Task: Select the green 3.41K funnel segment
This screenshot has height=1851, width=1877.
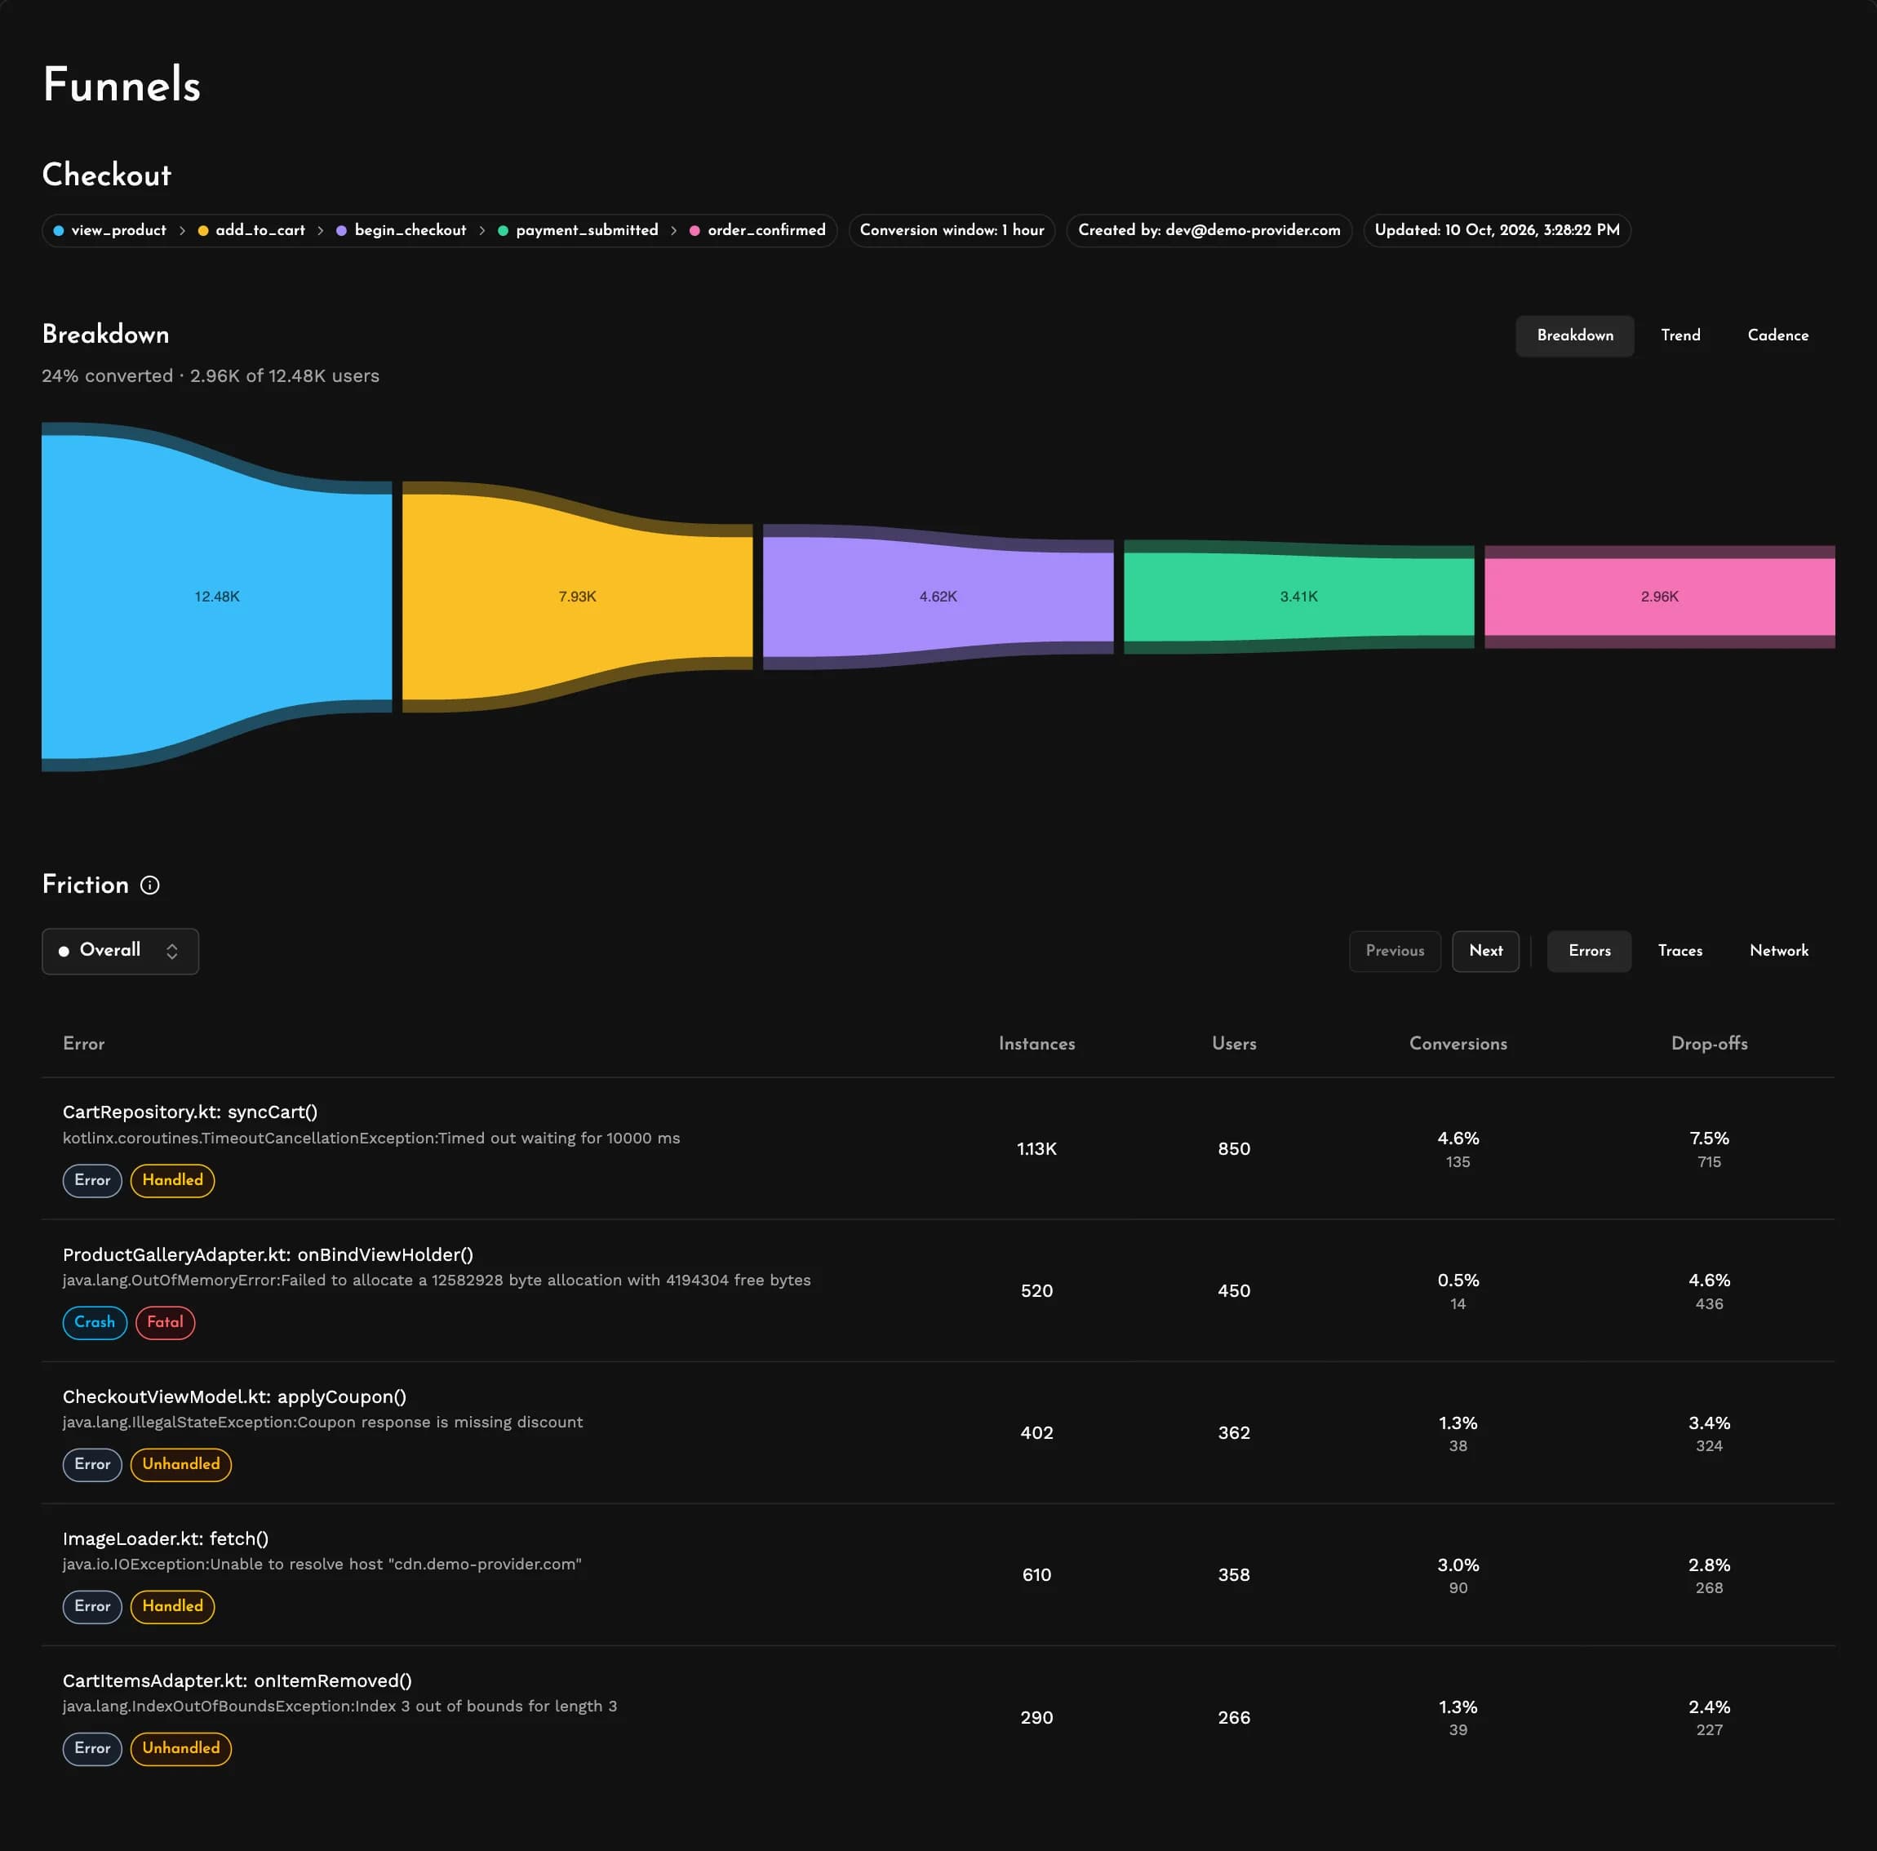Action: 1298,597
